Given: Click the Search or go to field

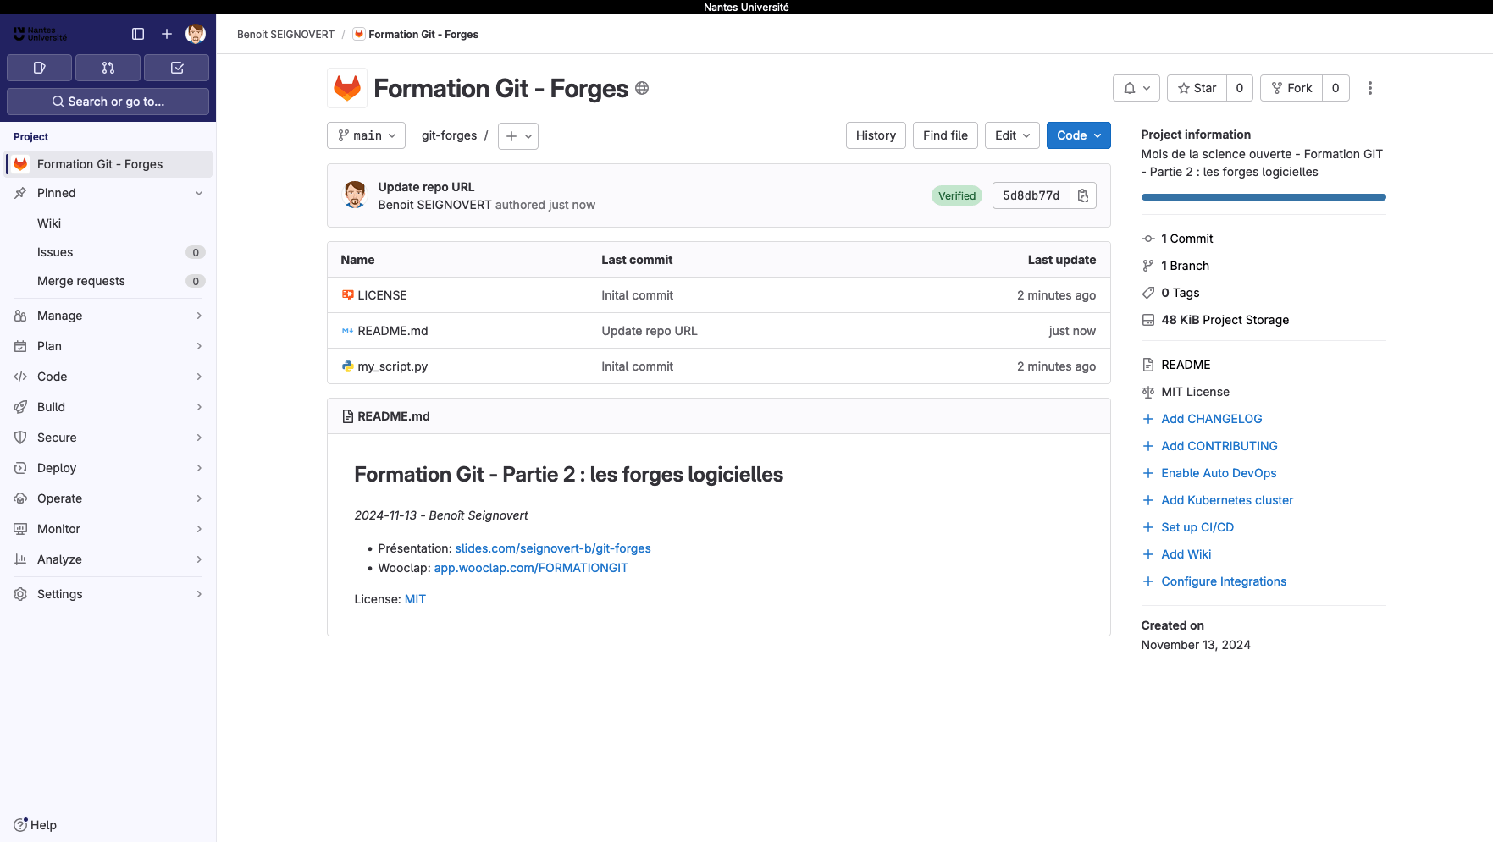Looking at the screenshot, I should pos(108,102).
